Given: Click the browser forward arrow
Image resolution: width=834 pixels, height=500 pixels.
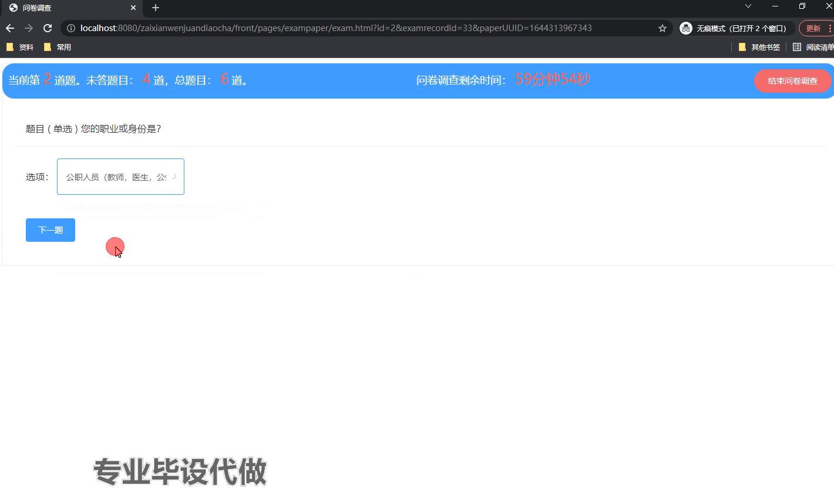Looking at the screenshot, I should coord(29,28).
